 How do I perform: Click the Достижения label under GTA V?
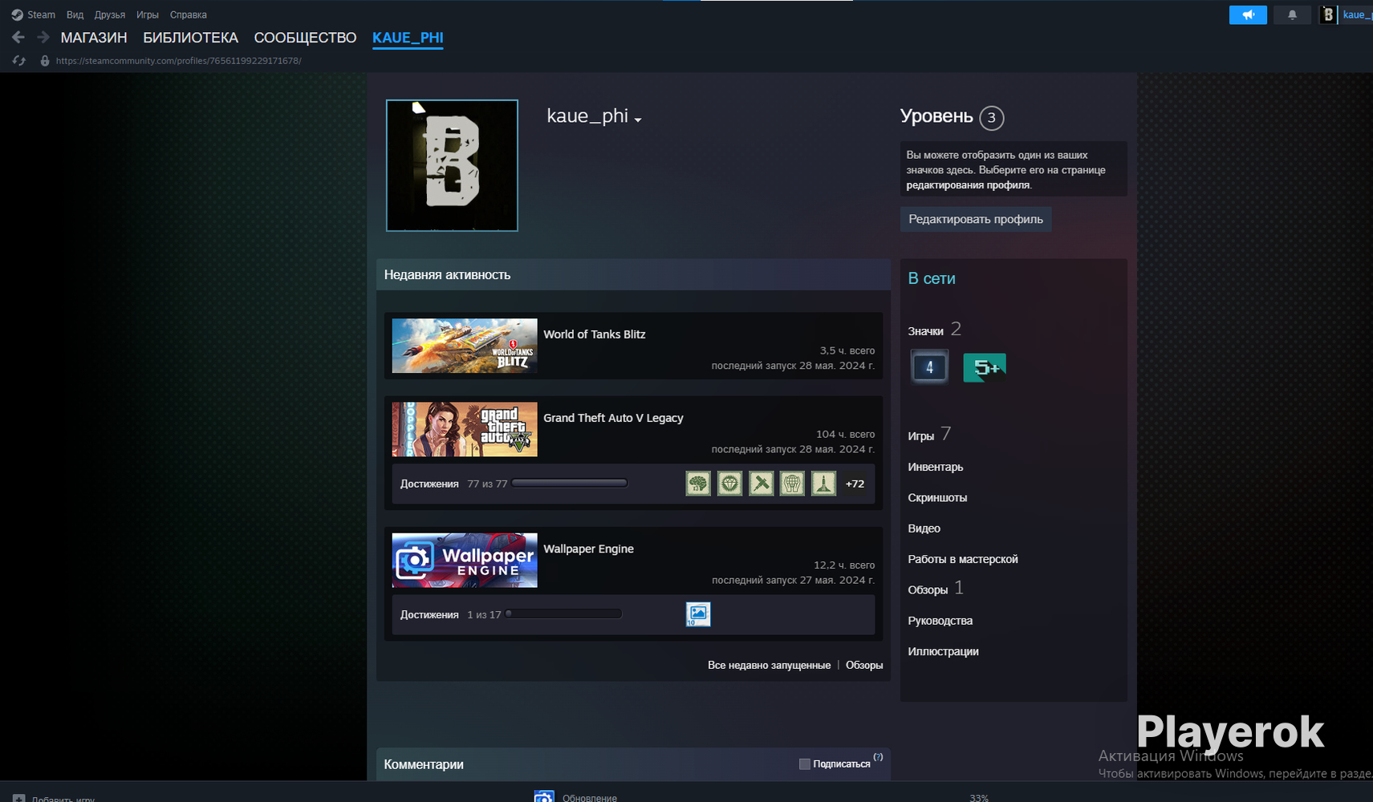429,484
